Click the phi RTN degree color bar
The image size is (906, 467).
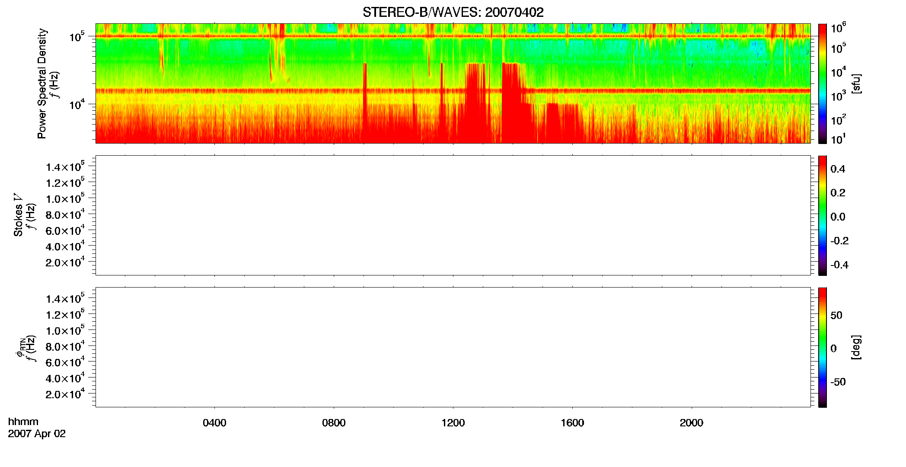(823, 347)
